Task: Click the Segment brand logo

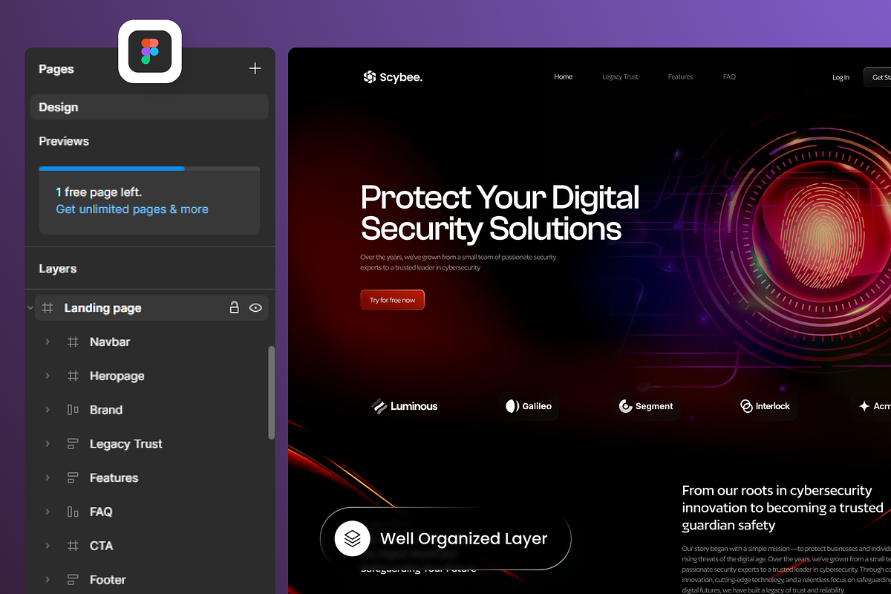Action: [x=646, y=406]
